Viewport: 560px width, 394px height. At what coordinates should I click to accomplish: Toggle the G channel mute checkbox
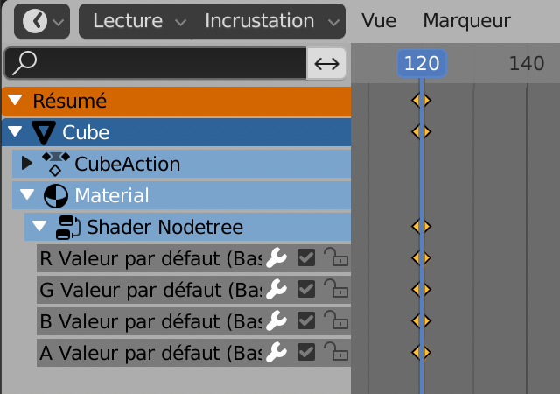pyautogui.click(x=306, y=290)
